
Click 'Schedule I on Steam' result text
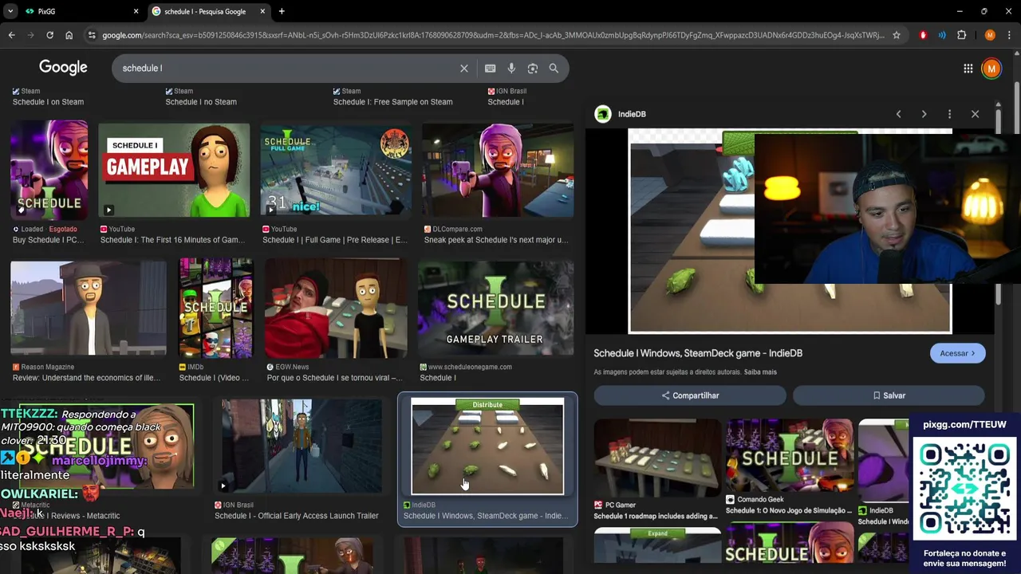tap(48, 102)
